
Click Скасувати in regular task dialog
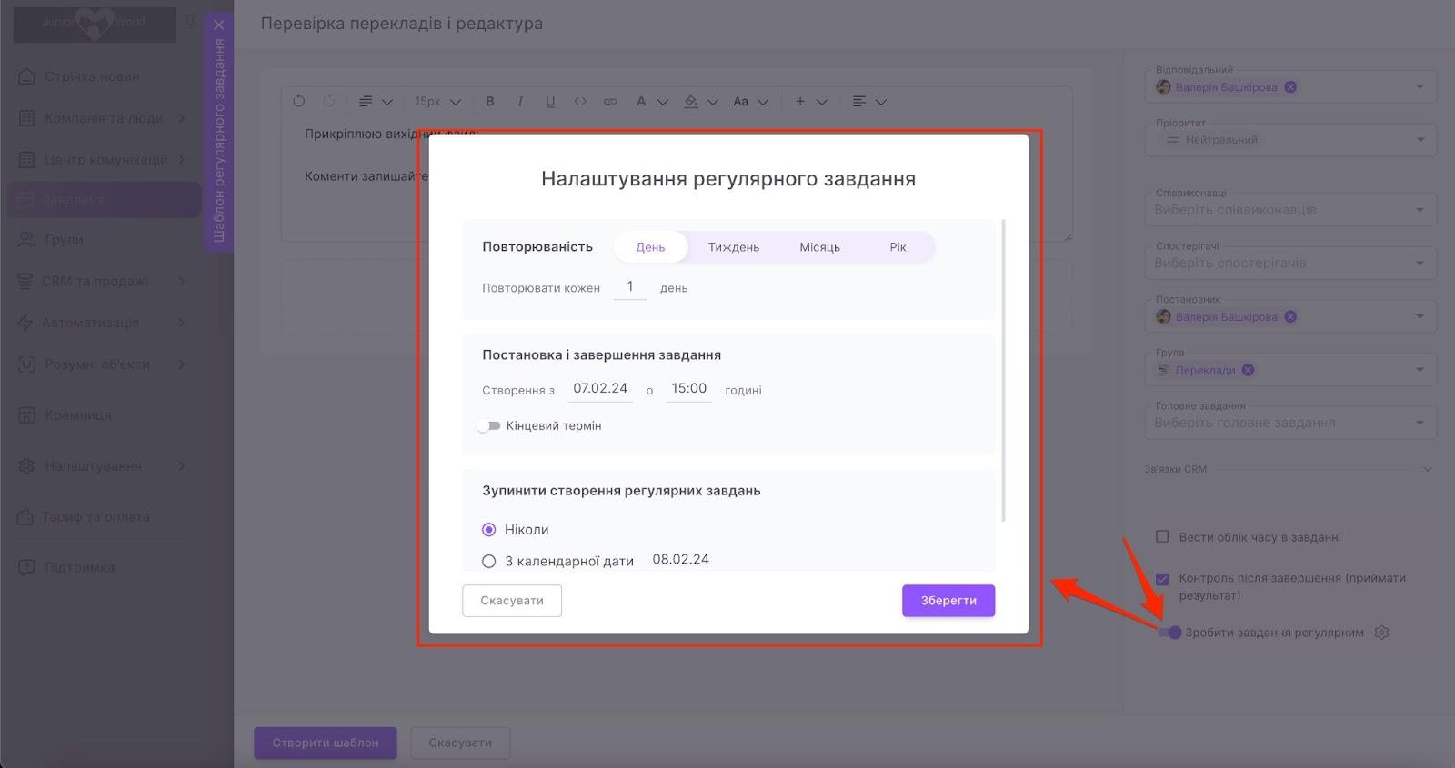[512, 601]
